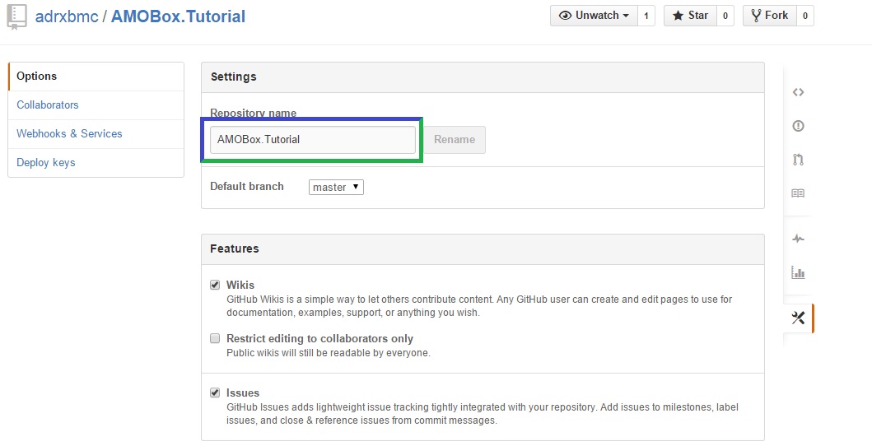Open the Wiki book icon in right sidebar
The image size is (872, 446).
click(798, 193)
